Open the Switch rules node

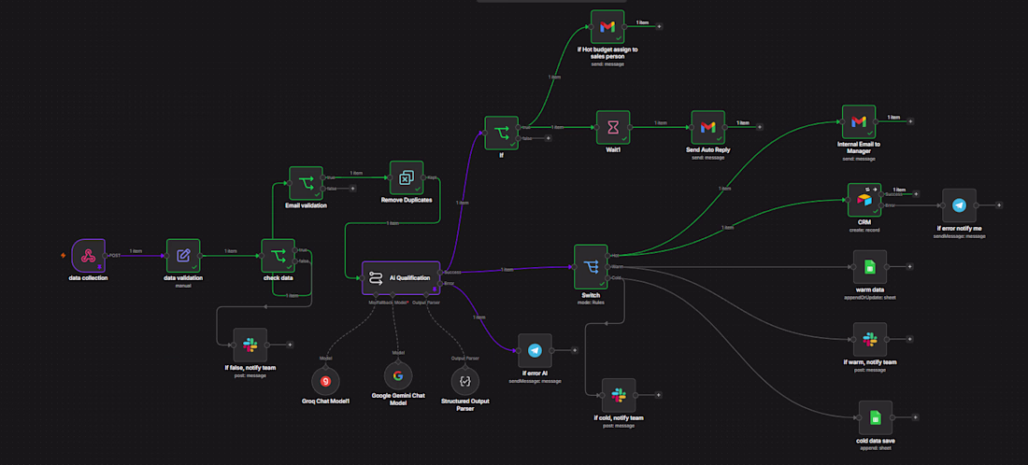(x=591, y=266)
